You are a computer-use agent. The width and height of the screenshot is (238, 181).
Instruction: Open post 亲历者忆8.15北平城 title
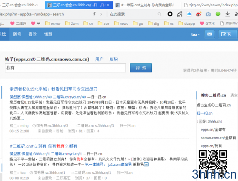pos(54,89)
